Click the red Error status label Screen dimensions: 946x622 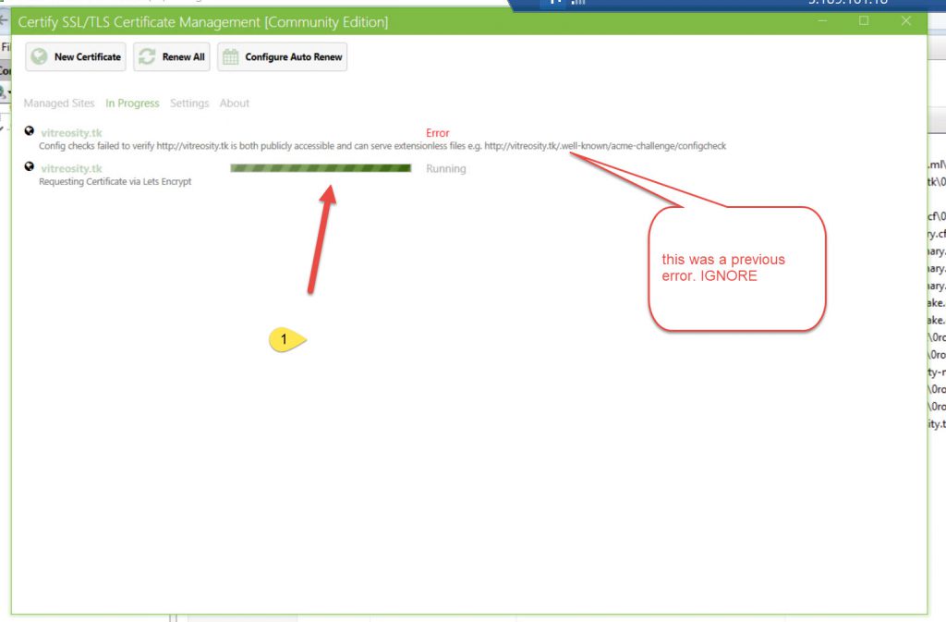pos(437,133)
